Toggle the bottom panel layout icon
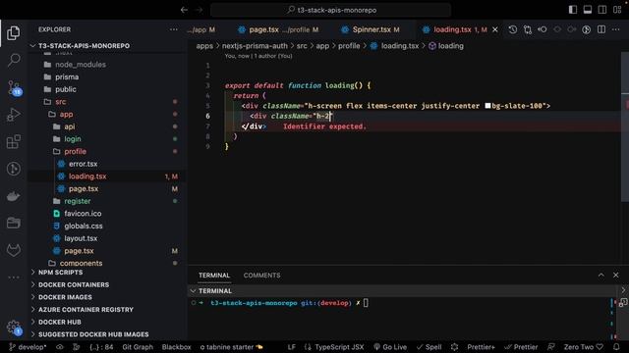 [x=588, y=10]
